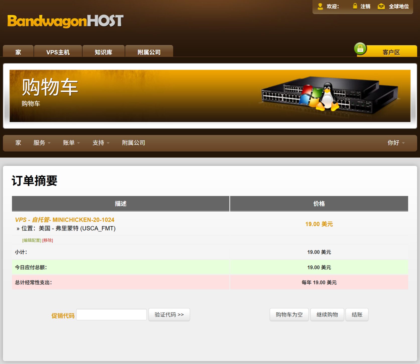
Task: Click the BandwagonHOST logo
Action: [65, 21]
